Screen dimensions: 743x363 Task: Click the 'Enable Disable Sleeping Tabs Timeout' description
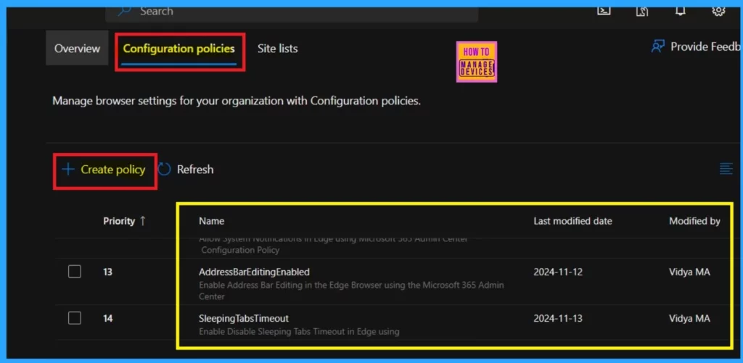tap(299, 332)
